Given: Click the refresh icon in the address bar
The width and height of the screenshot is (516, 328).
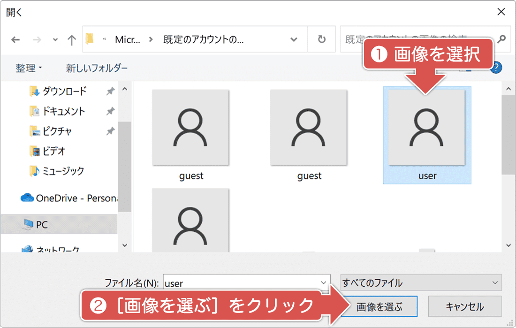Looking at the screenshot, I should (321, 39).
